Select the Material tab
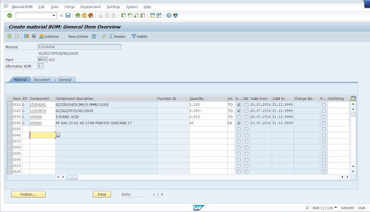The height and width of the screenshot is (212, 370). tap(20, 80)
